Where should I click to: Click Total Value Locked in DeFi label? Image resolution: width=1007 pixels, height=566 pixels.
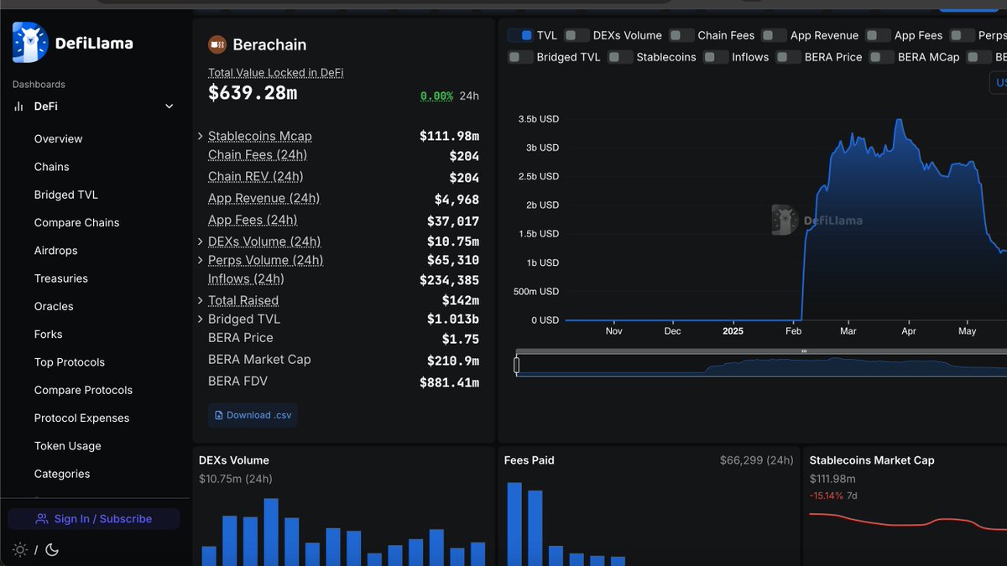[x=276, y=73]
